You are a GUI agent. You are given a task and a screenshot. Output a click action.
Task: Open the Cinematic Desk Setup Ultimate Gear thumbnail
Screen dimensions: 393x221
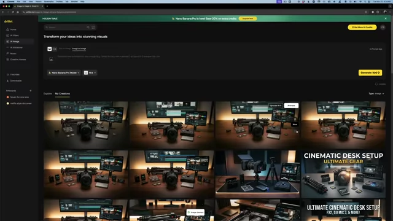point(343,174)
